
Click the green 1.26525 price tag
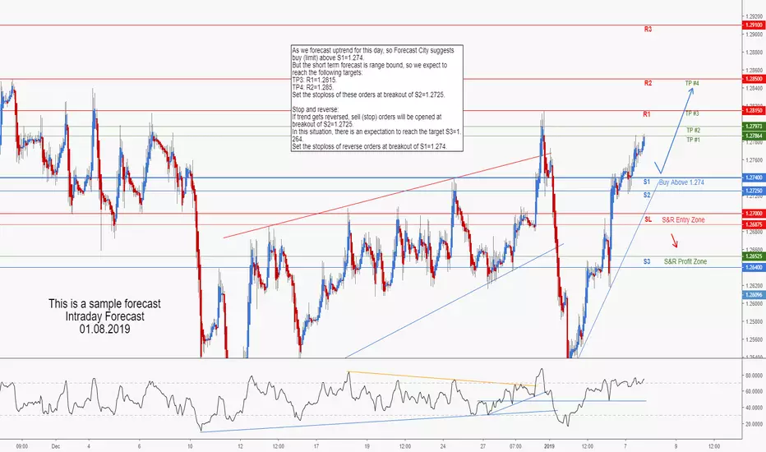pyautogui.click(x=754, y=256)
